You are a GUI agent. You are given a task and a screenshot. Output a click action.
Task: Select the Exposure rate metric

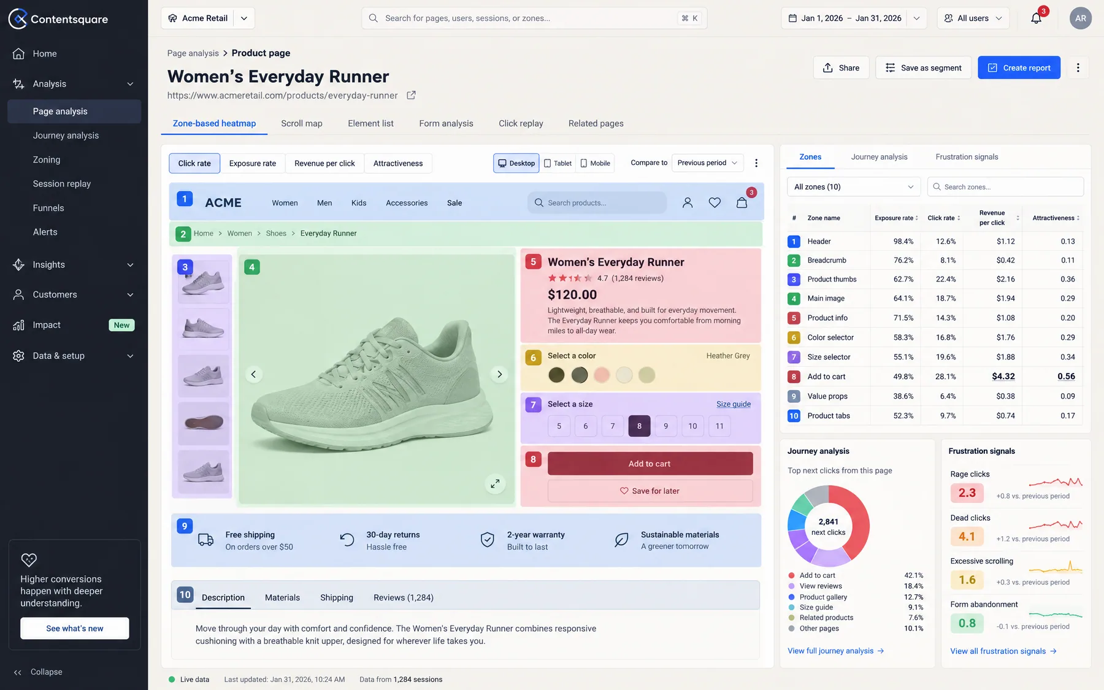click(253, 163)
